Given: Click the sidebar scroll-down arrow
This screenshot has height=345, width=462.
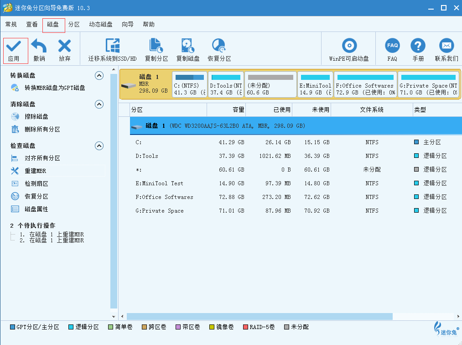Looking at the screenshot, I should 114,316.
